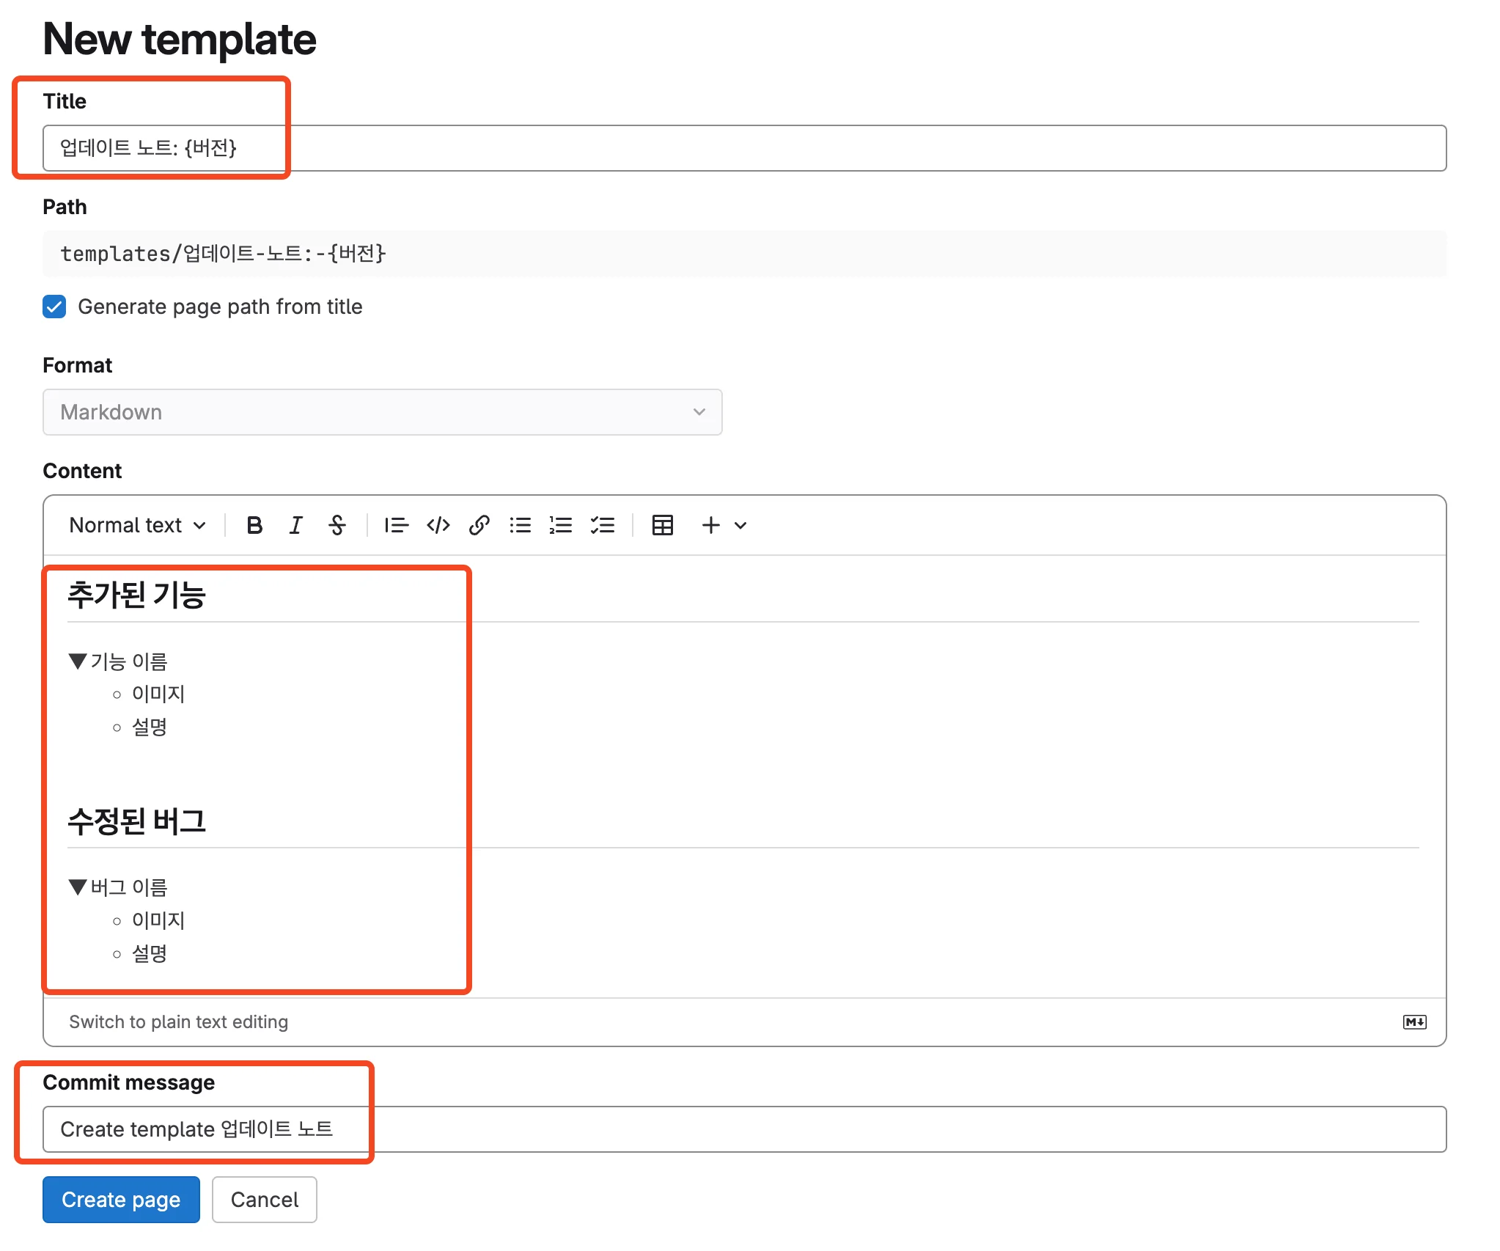Collapse the 버그 이름 details triangle

pyautogui.click(x=78, y=887)
